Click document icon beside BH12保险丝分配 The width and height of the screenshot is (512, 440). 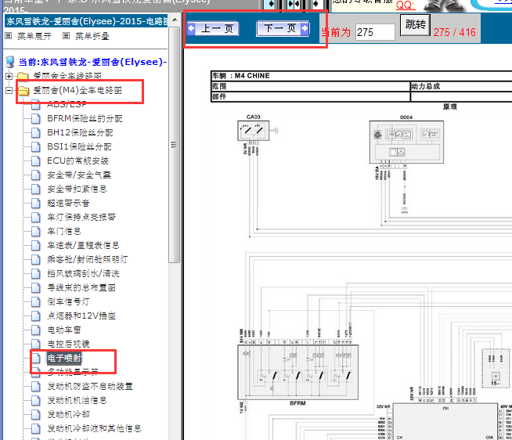35,132
